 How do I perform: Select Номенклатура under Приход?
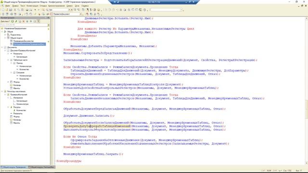tap(26, 66)
